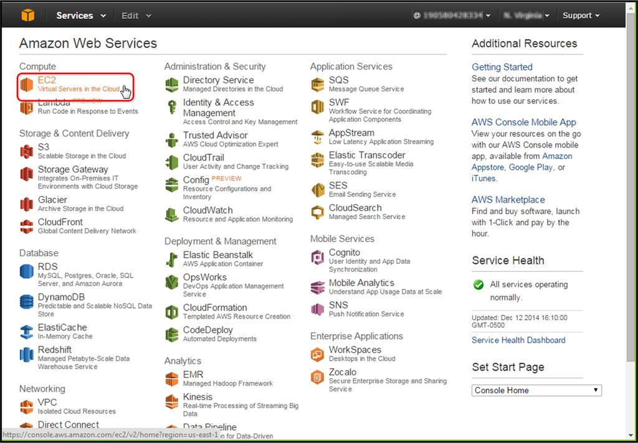638x443 pixels.
Task: Click the Elastic Beanstalk icon
Action: 172,259
